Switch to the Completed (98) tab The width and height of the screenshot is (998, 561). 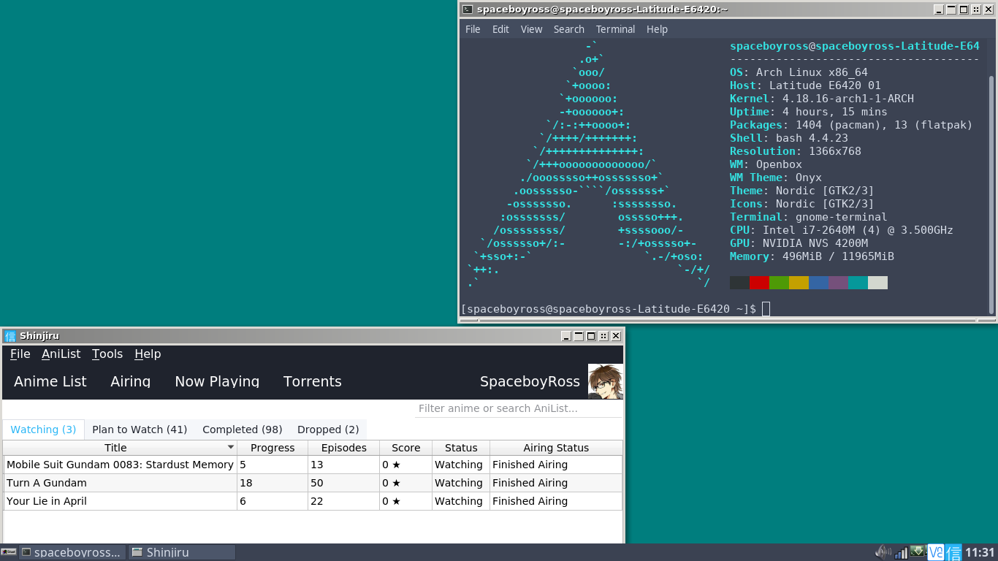[243, 430]
